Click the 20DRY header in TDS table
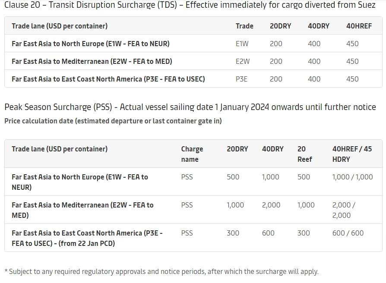 (x=280, y=26)
